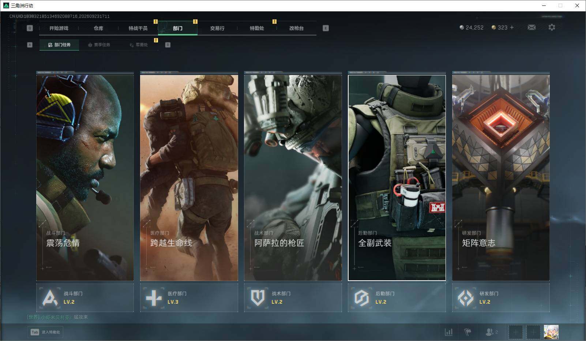Click the A key hint icon
The image size is (586, 341).
[x=30, y=45]
